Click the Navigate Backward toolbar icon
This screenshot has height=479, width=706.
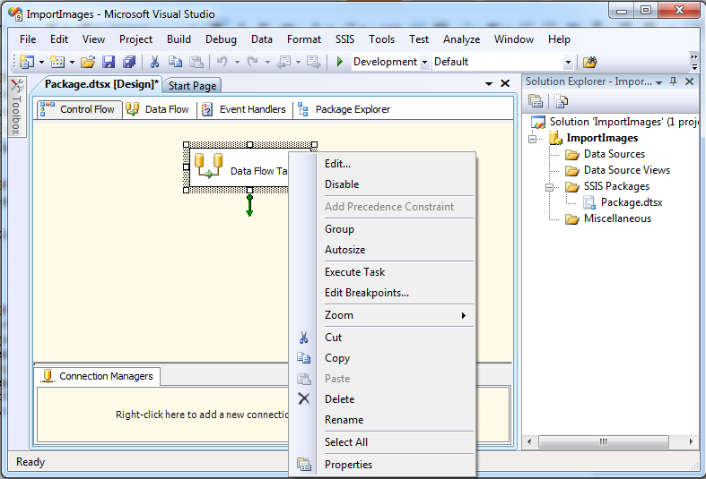click(x=283, y=62)
